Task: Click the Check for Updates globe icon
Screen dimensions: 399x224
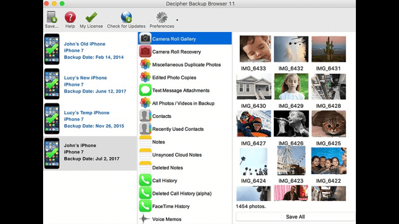Action: click(126, 17)
